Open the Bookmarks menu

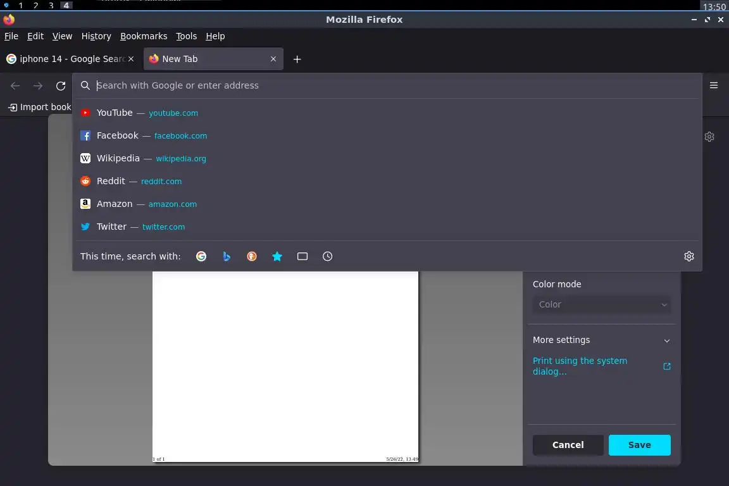(144, 36)
